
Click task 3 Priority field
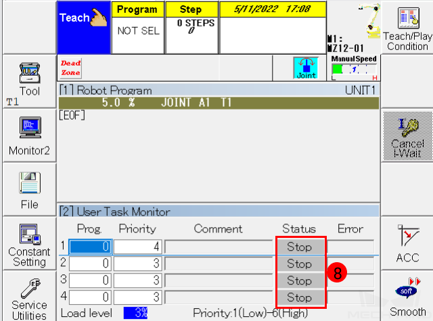pyautogui.click(x=138, y=280)
